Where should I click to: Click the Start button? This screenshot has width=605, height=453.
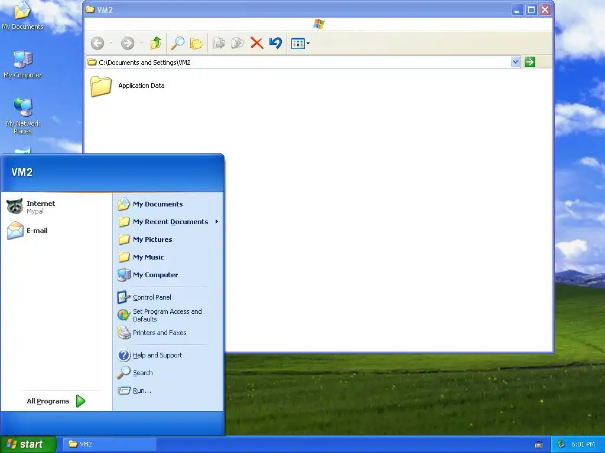click(x=28, y=444)
